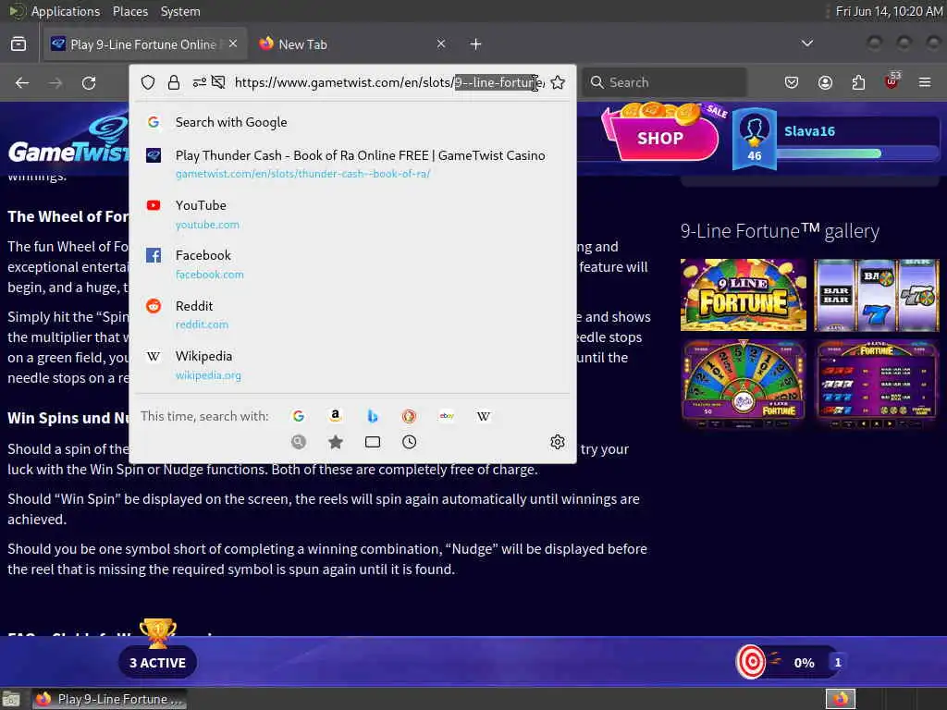Open the uBlock extension icon with badge
Viewport: 947px width, 710px height.
[x=892, y=81]
